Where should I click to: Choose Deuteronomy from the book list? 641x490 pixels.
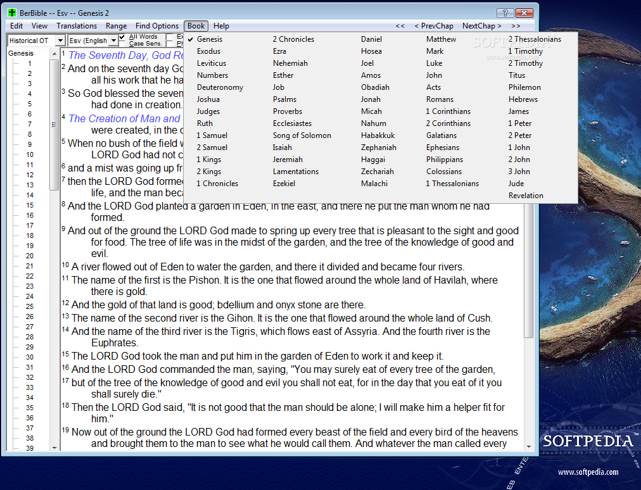(x=220, y=87)
